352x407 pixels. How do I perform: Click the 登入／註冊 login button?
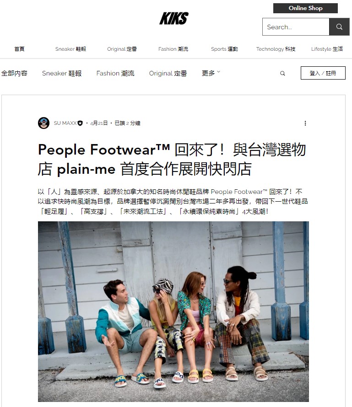click(x=323, y=73)
